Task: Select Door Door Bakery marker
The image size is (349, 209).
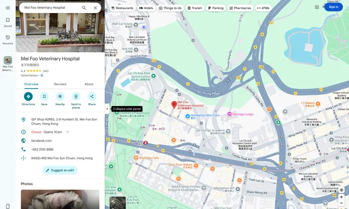Action: [x=196, y=165]
